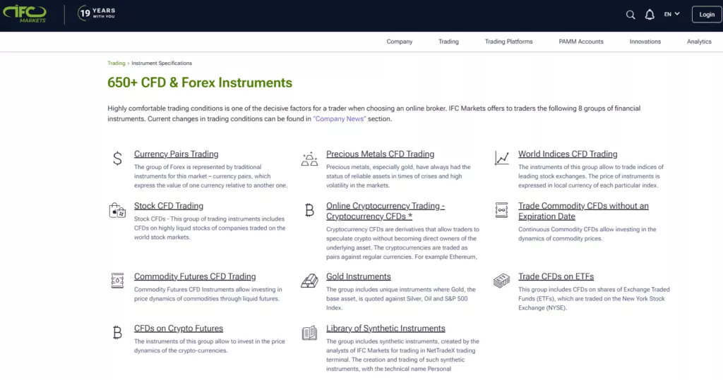Go to Trading breadcrumb link
The height and width of the screenshot is (380, 723).
[116, 63]
